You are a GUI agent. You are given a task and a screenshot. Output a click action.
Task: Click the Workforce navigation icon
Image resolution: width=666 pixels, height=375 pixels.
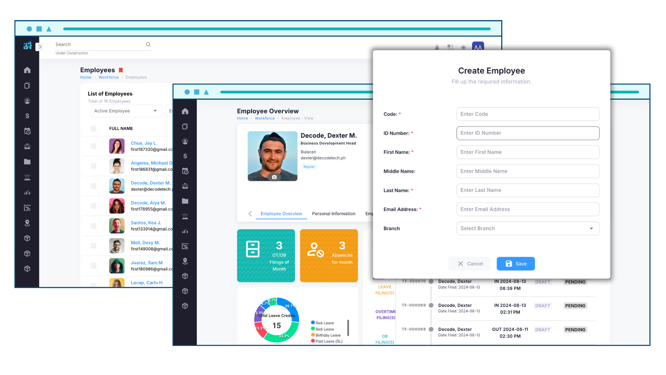pyautogui.click(x=27, y=101)
